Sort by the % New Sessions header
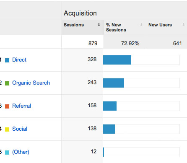The image size is (187, 163). pyautogui.click(x=116, y=27)
